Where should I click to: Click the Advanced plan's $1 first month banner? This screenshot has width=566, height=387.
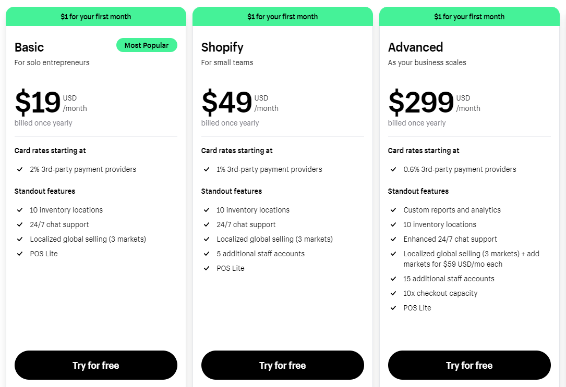coord(469,17)
